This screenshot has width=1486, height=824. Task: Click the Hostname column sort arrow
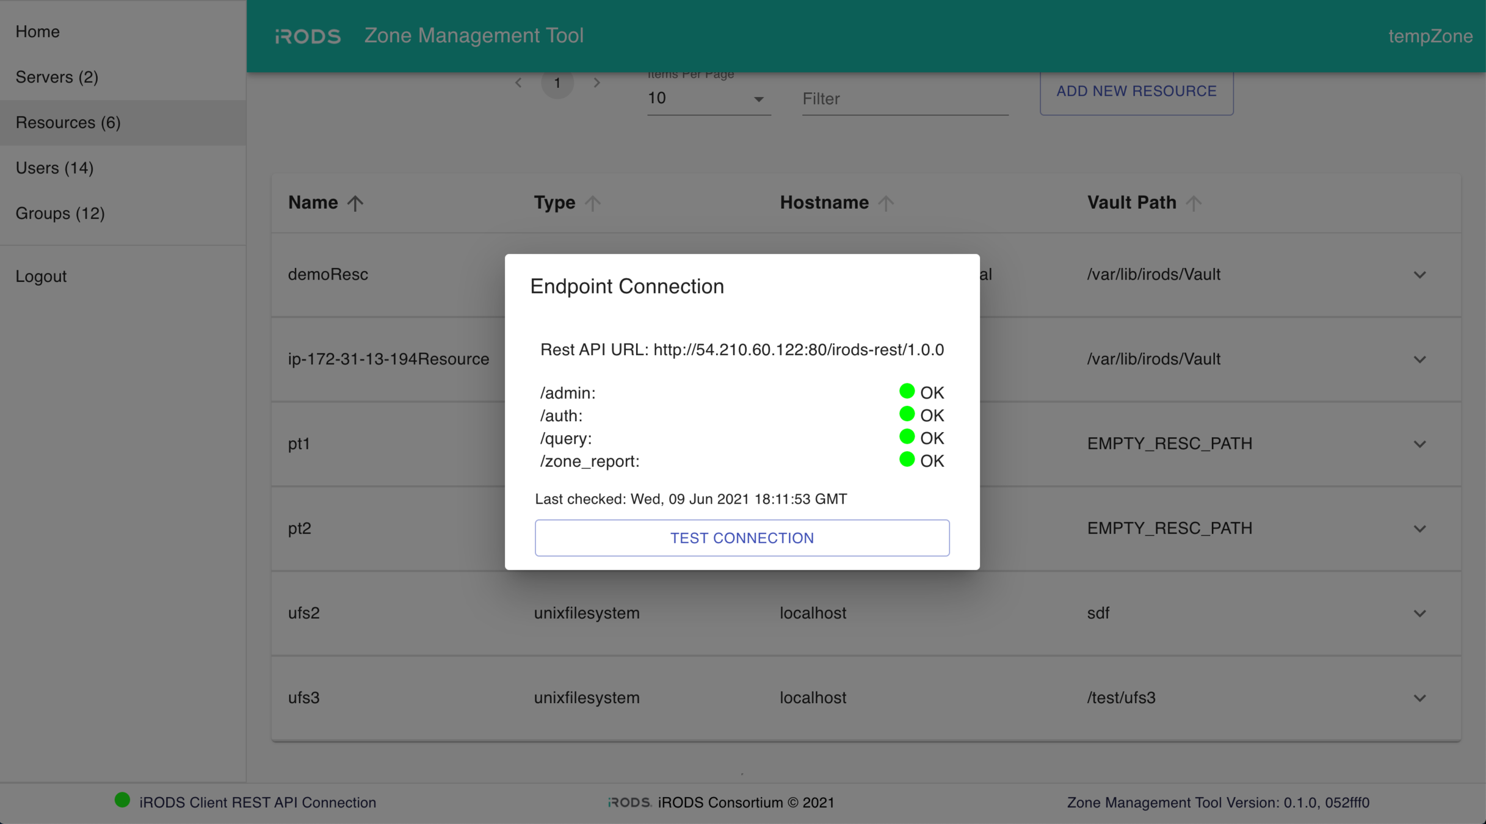pyautogui.click(x=886, y=203)
